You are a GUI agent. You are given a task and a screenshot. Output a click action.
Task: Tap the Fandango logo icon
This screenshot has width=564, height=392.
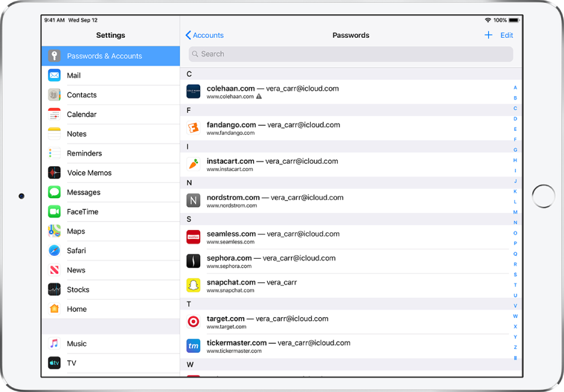[x=193, y=128]
